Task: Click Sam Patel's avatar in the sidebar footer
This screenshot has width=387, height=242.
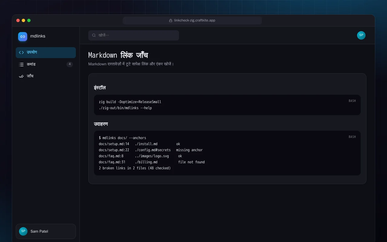Action: (x=23, y=231)
